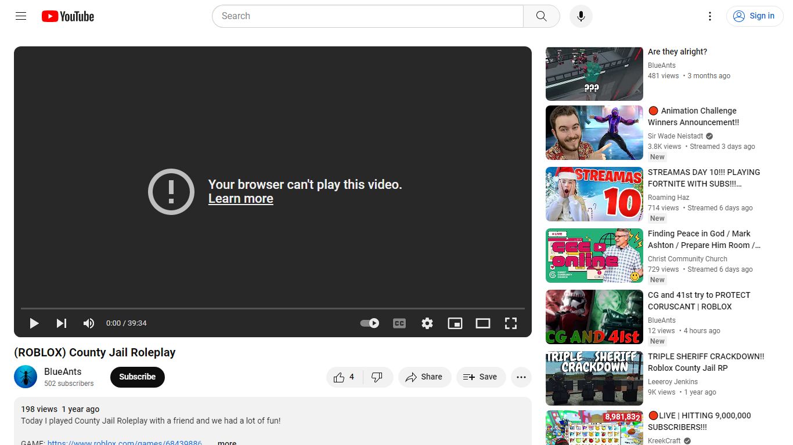Open TRIPLE SHERIFF CRACKDOWN video title
793x445 pixels.
pyautogui.click(x=706, y=362)
